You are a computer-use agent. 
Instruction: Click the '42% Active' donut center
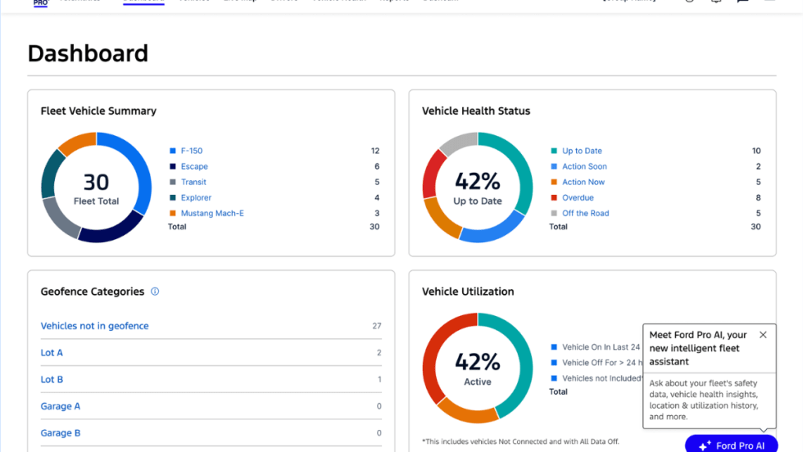(477, 368)
